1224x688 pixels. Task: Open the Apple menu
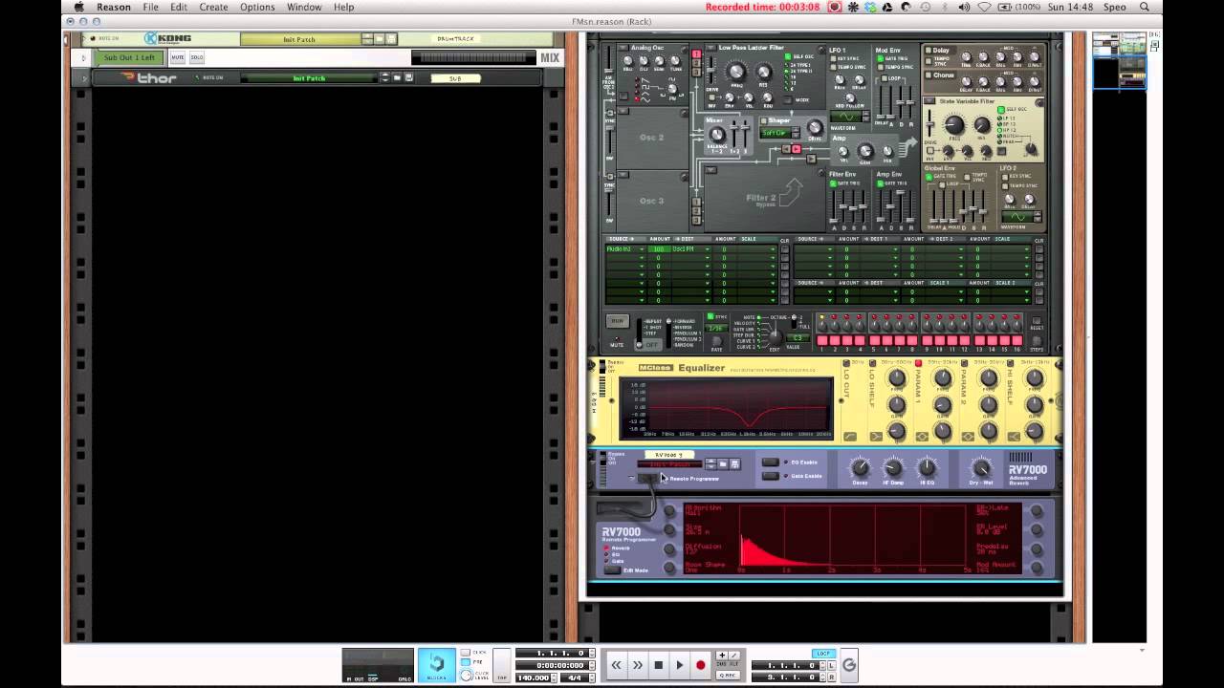coord(79,7)
